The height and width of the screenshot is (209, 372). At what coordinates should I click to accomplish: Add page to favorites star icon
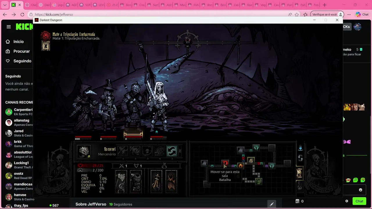click(x=297, y=15)
